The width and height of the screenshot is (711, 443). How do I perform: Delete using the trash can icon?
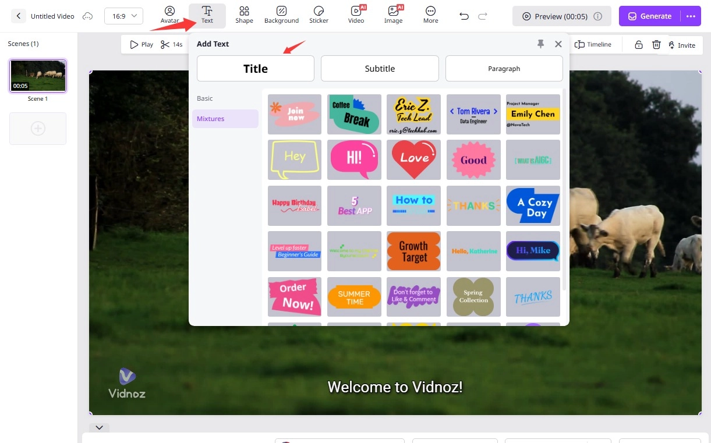click(656, 45)
